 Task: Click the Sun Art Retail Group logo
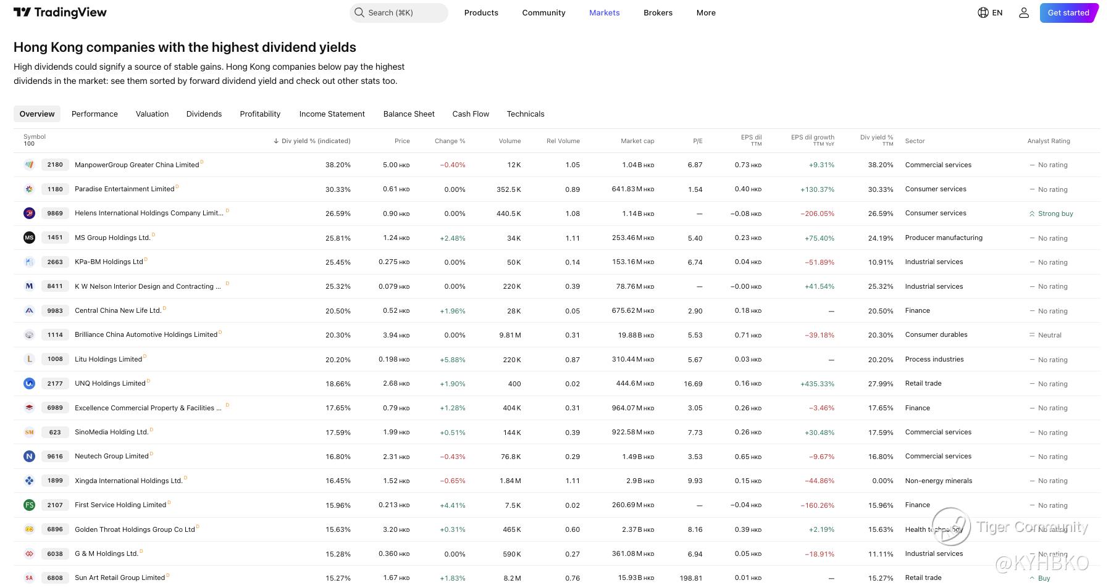[x=29, y=578]
